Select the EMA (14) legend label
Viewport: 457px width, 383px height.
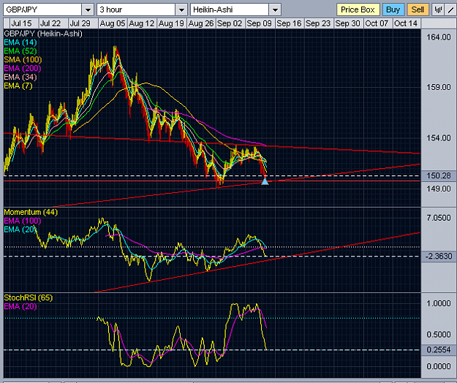coord(20,42)
